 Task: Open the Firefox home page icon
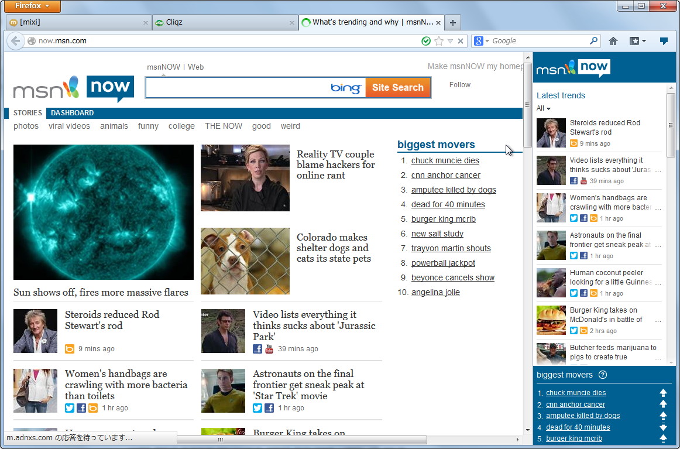613,41
